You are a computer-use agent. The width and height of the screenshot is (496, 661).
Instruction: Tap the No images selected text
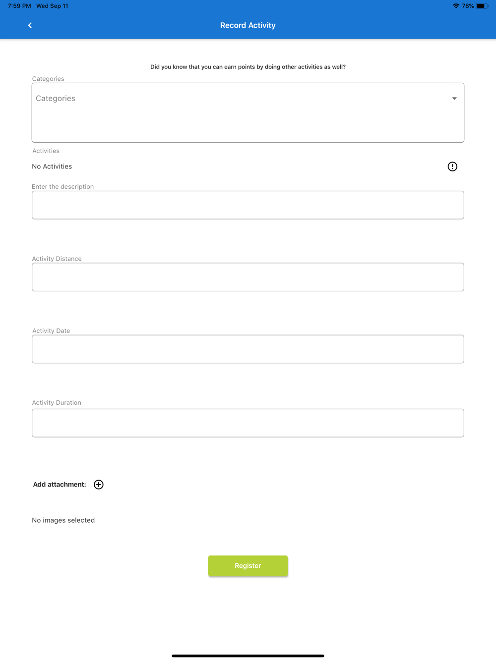63,520
